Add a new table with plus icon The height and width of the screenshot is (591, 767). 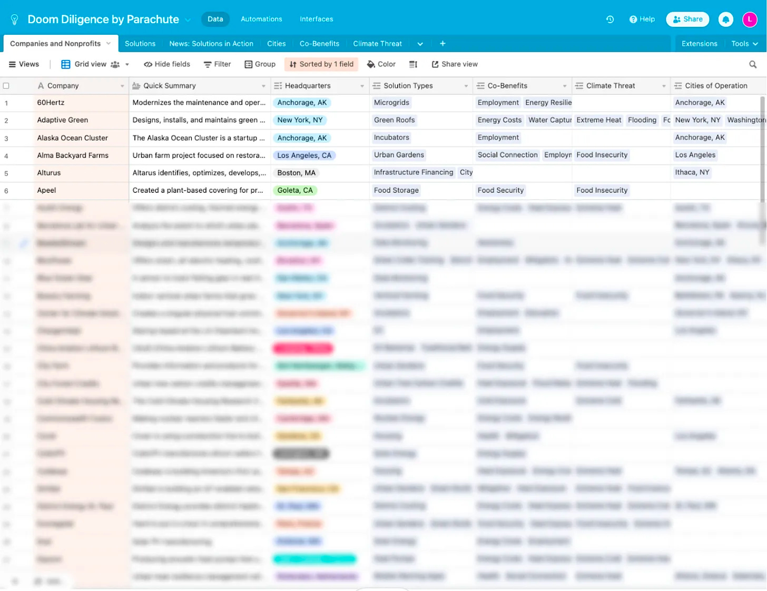442,44
